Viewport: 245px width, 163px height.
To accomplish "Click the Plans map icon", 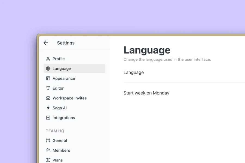I will 48,160.
